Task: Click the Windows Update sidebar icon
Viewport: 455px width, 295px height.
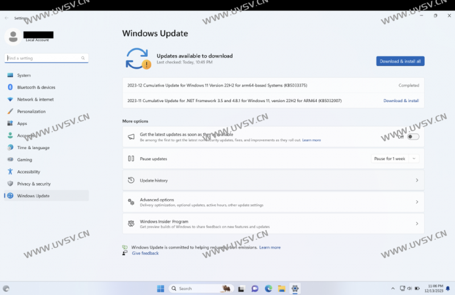Action: 10,196
